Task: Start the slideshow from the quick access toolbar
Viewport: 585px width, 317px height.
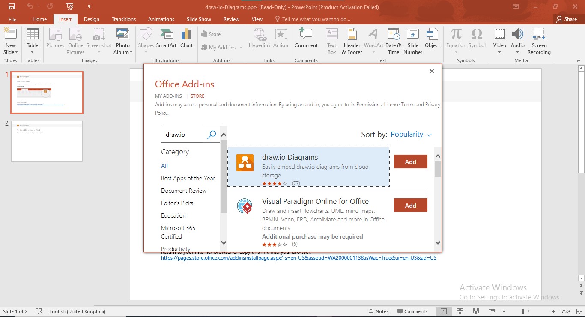Action: 70,6
